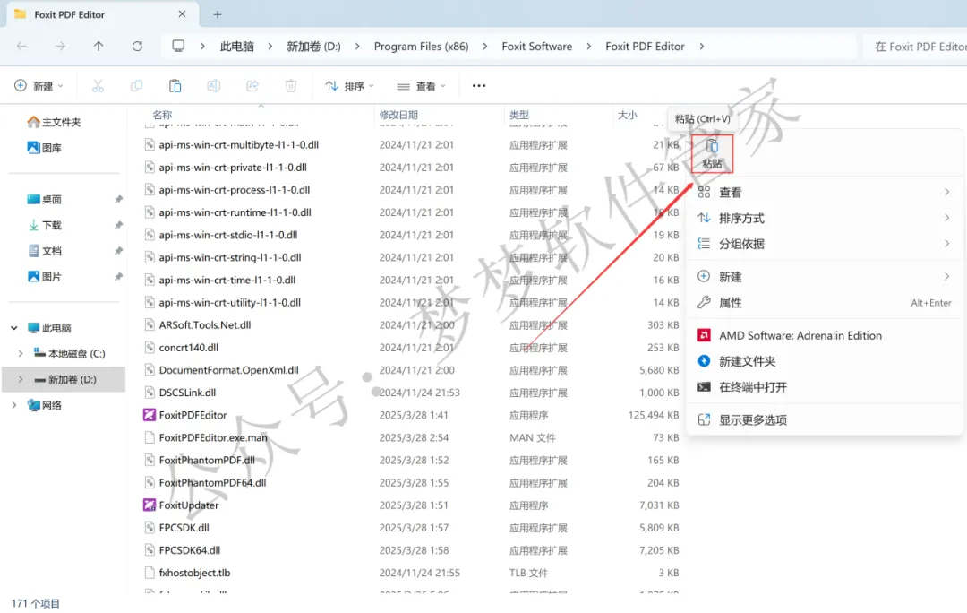This screenshot has width=967, height=613.
Task: Click chevron after Program Files (x86) breadcrumb
Action: coord(484,47)
